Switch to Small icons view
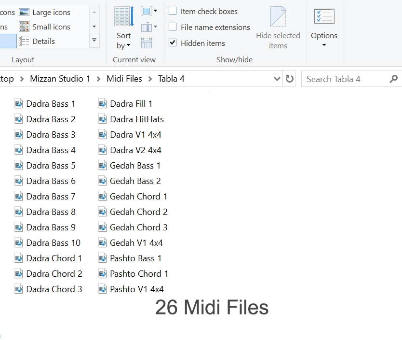 [x=51, y=27]
